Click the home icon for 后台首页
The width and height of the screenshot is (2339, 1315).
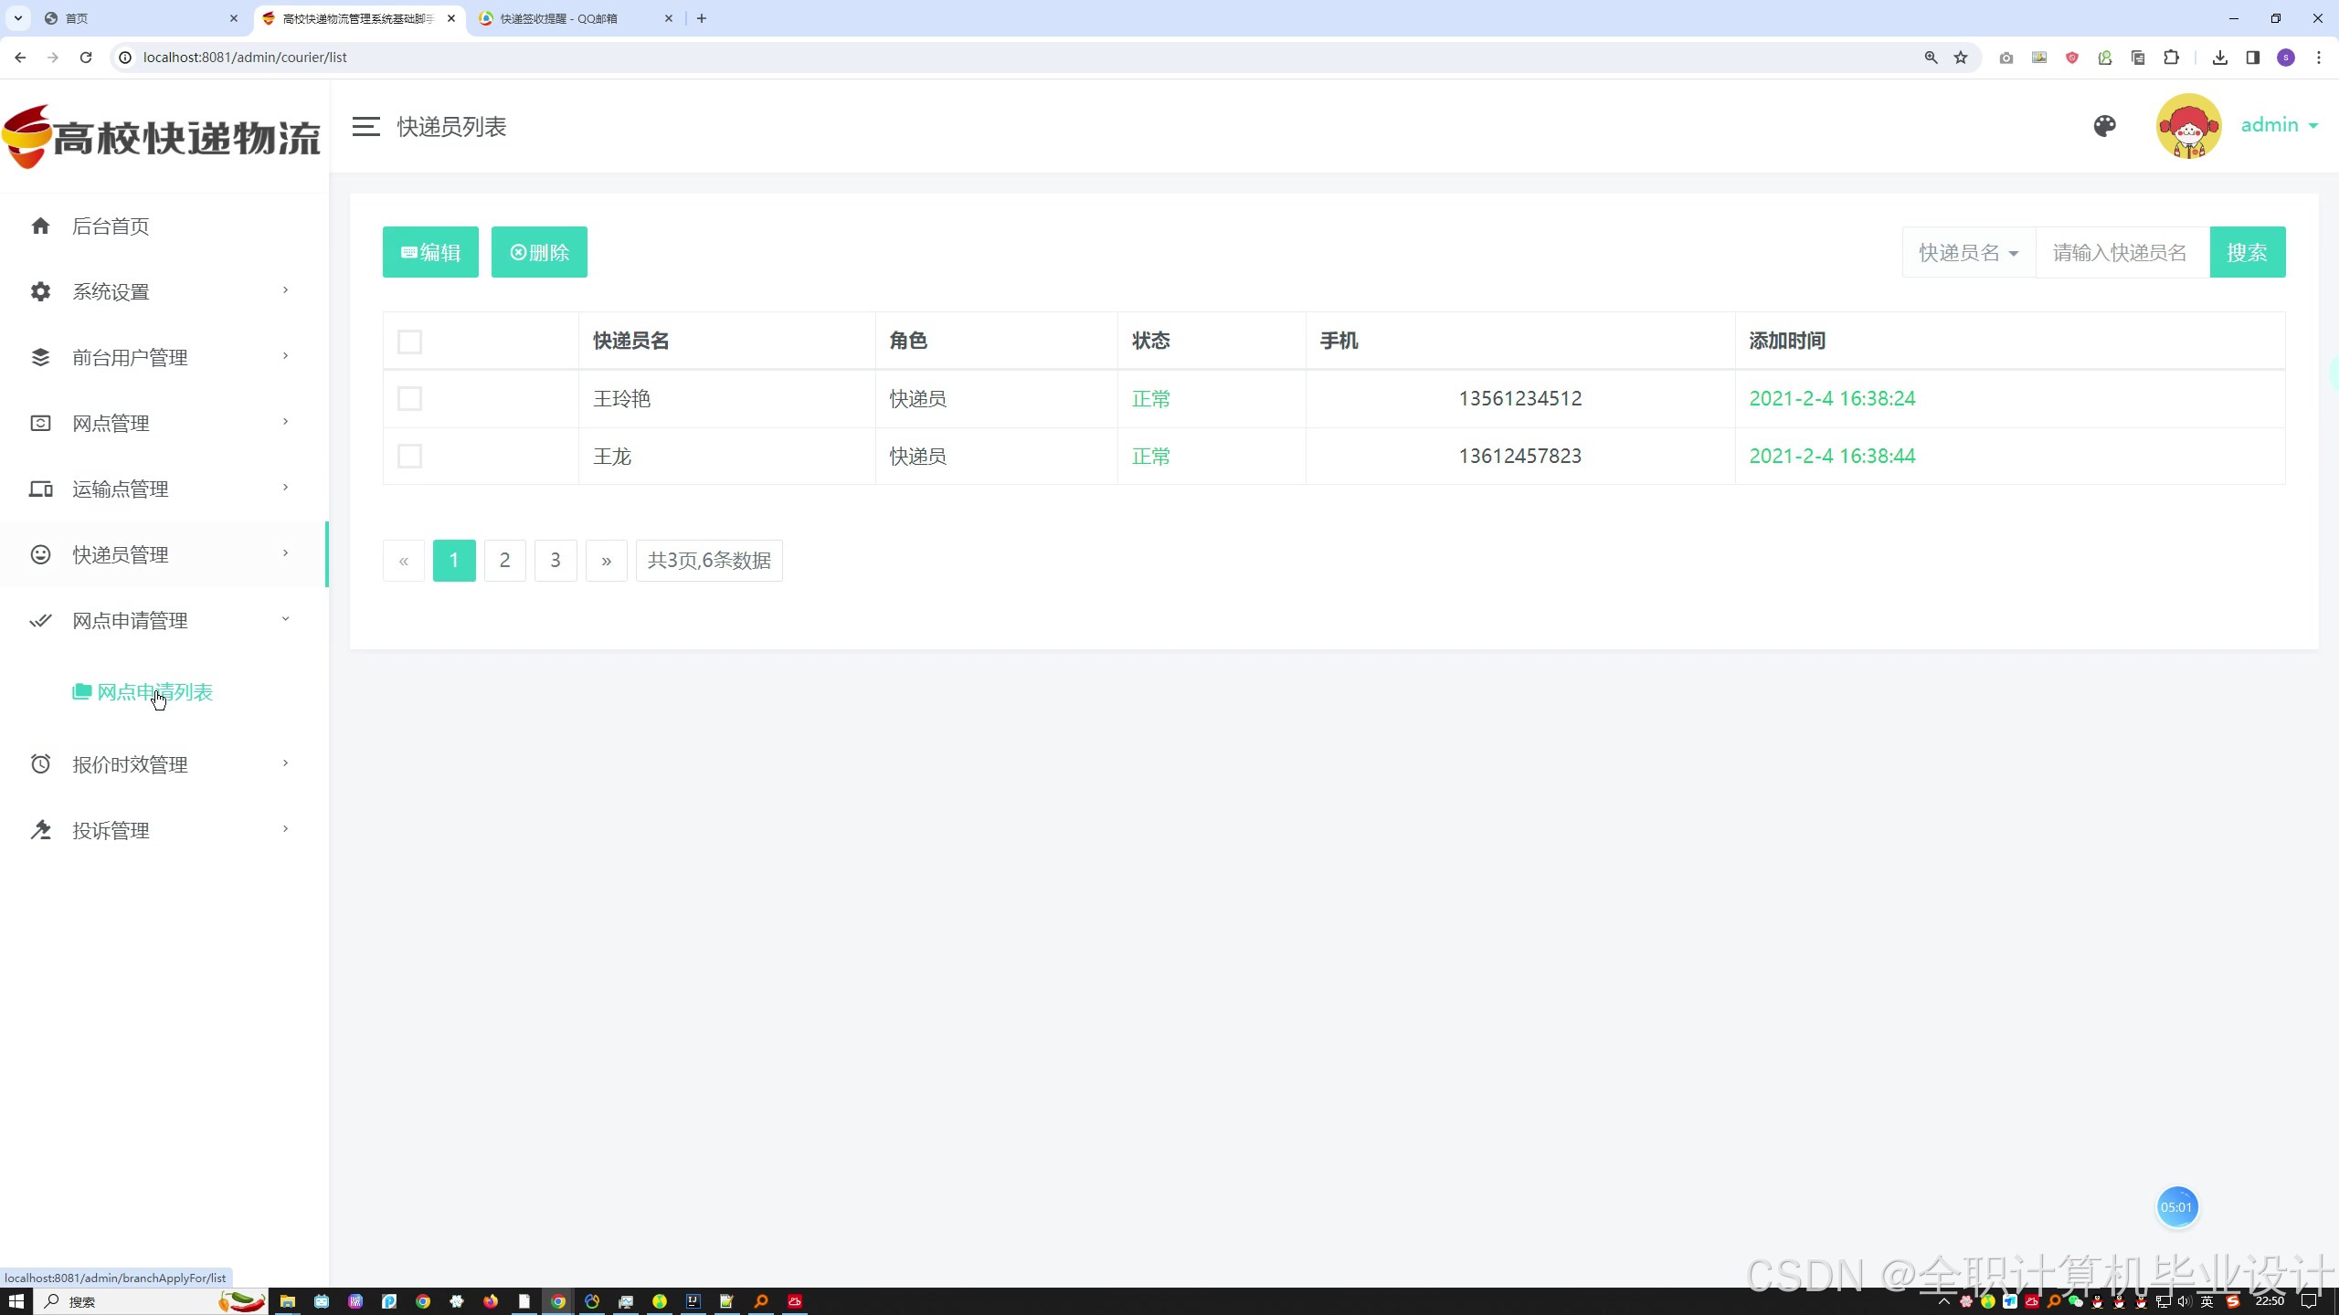tap(40, 226)
